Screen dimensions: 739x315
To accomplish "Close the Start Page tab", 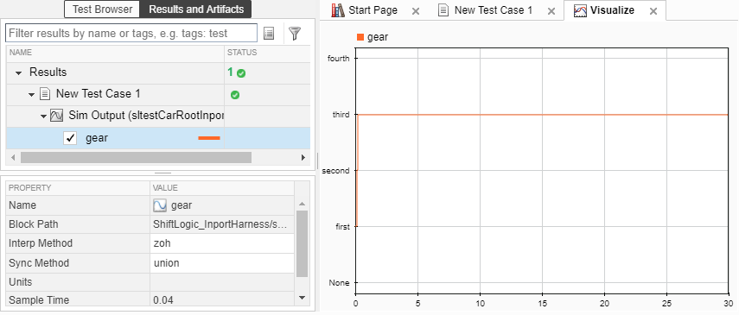I will 415,11.
